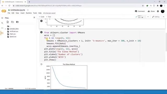
Task: Click the notebook title Untitled66.ipynb
Action: click(x=18, y=10)
